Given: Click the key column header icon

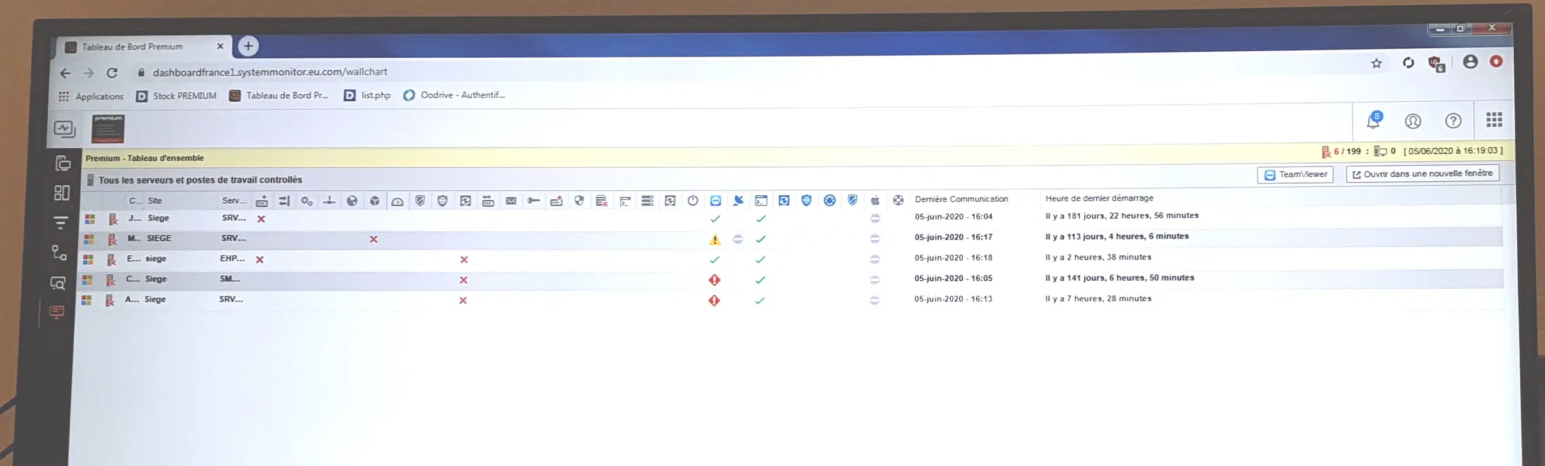Looking at the screenshot, I should tap(534, 201).
